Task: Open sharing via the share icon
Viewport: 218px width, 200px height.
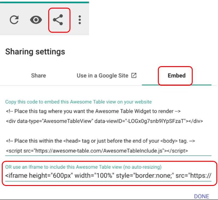Action: [x=58, y=20]
